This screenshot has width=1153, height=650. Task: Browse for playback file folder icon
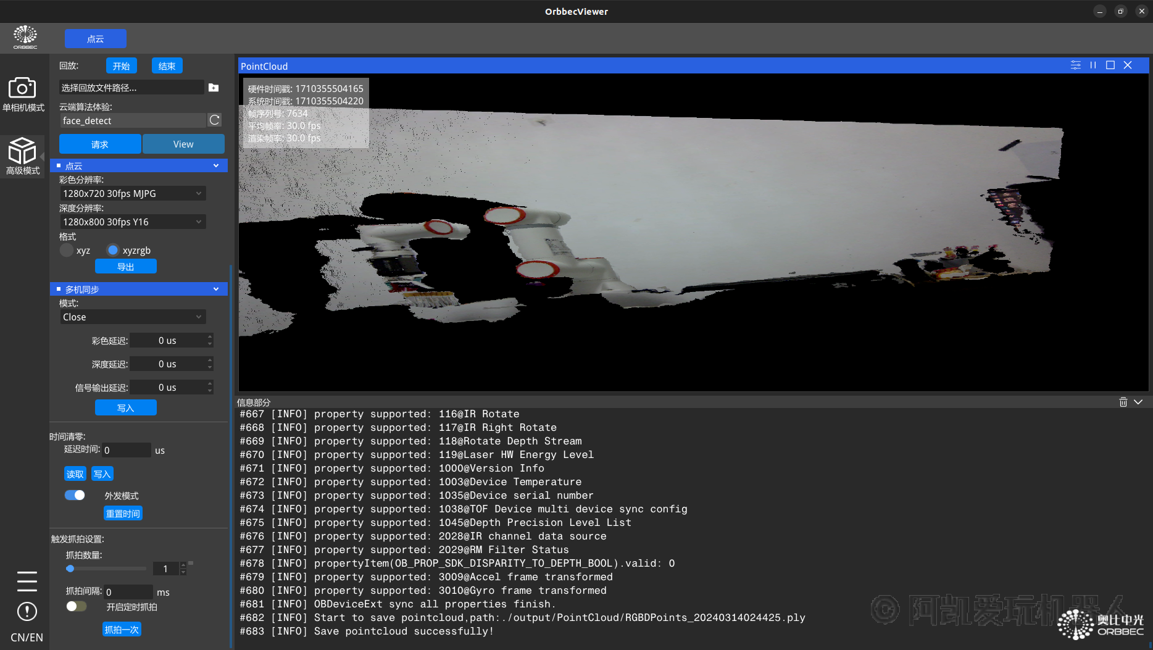(x=214, y=88)
